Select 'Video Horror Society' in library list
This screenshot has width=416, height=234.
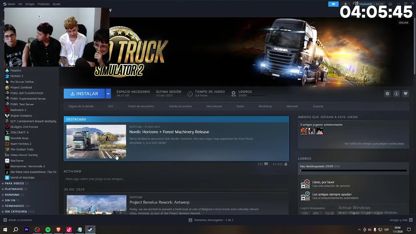[24, 155]
